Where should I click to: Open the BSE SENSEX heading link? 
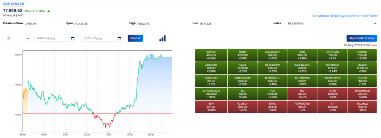14,4
